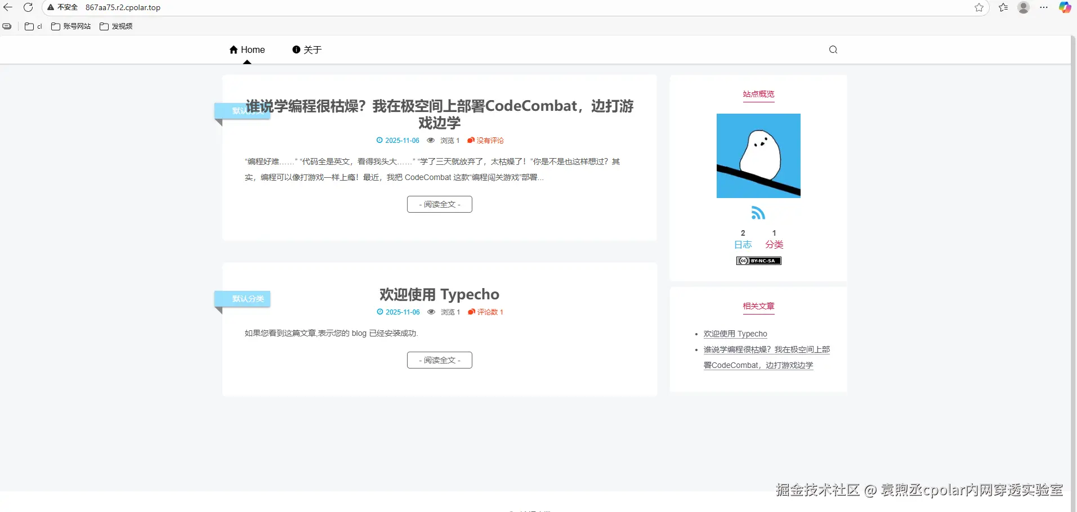Image resolution: width=1077 pixels, height=512 pixels.
Task: Click the not-secure warning icon
Action: [51, 7]
